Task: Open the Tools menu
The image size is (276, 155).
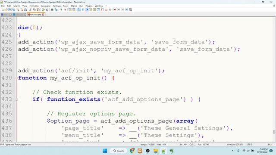Action: pos(66,6)
